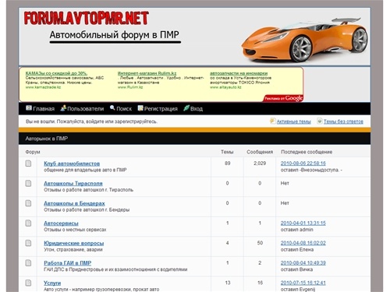Open the Услуги forum
The width and height of the screenshot is (390, 292).
[52, 283]
